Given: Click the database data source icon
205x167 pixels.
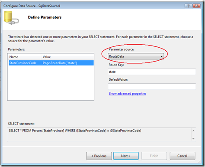Looking at the screenshot, I should (11, 18).
